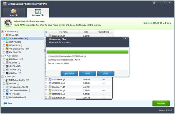This screenshot has width=175, height=114.
Task: Check the Bitmap (18) checkbox
Action: [x=4, y=35]
